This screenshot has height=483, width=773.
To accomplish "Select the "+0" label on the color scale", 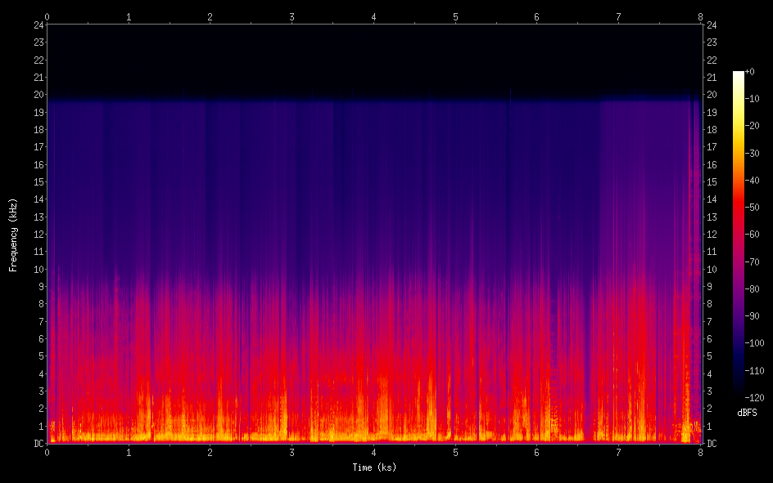I will (751, 72).
